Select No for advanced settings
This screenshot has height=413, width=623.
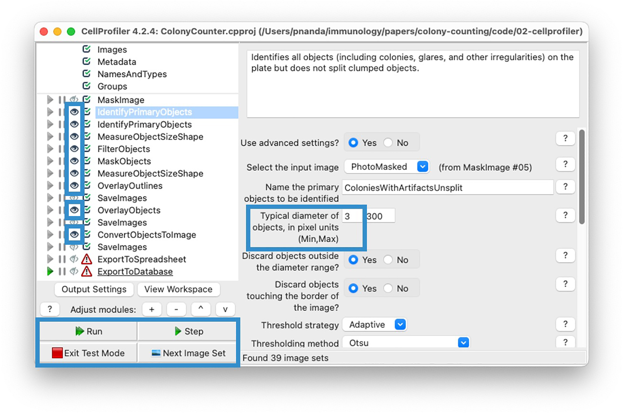tap(388, 143)
